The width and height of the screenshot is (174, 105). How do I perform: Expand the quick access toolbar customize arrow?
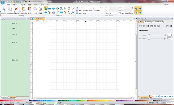click(29, 1)
